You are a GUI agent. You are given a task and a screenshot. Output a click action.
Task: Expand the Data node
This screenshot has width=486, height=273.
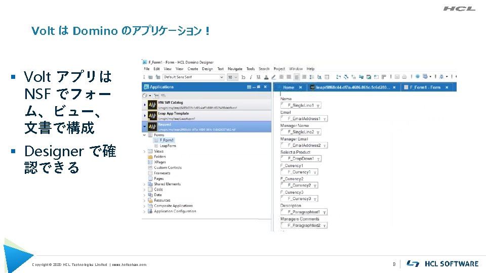point(144,195)
